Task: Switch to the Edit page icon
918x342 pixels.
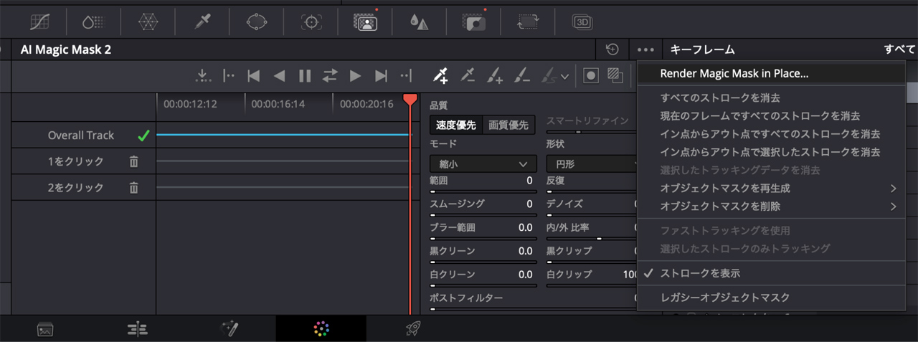Action: coord(136,329)
